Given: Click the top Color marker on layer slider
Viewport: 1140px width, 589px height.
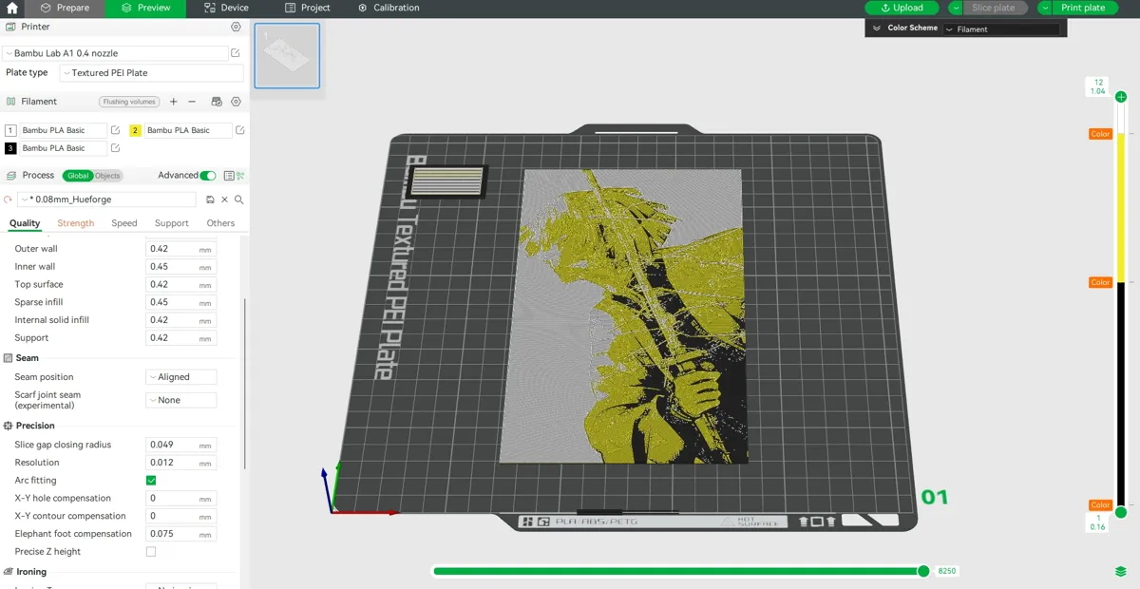Looking at the screenshot, I should coord(1100,134).
